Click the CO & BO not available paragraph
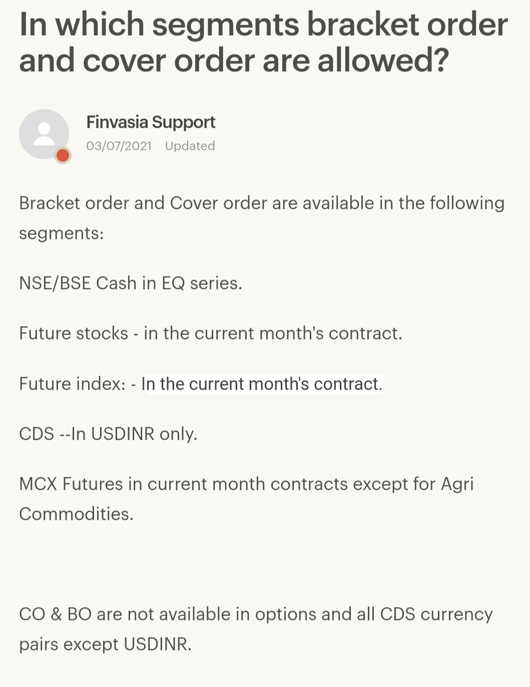The height and width of the screenshot is (687, 530). click(x=256, y=629)
